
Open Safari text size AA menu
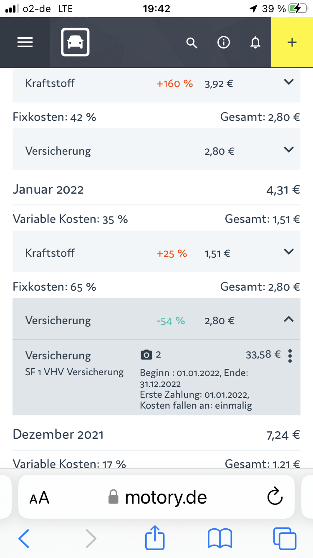tap(39, 498)
